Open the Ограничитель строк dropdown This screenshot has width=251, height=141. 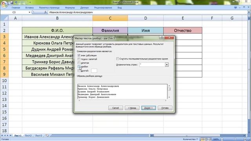[x=167, y=65]
